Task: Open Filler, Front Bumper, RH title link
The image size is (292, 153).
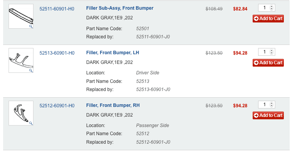Action: tap(113, 105)
